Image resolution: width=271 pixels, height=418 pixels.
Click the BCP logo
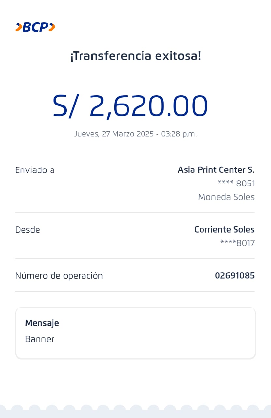pos(35,27)
